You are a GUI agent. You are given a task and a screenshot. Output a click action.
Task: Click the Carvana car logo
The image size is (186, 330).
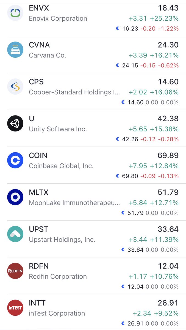click(15, 50)
